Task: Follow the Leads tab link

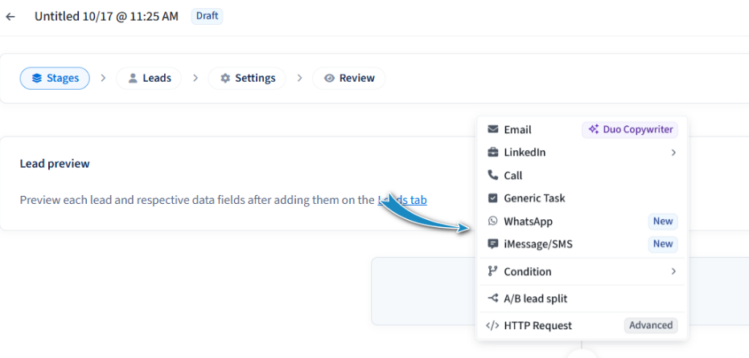Action: pos(402,200)
